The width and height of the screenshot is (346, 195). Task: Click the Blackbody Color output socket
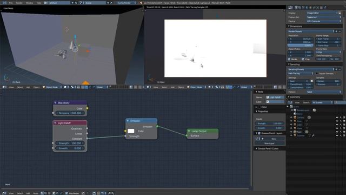click(x=87, y=108)
